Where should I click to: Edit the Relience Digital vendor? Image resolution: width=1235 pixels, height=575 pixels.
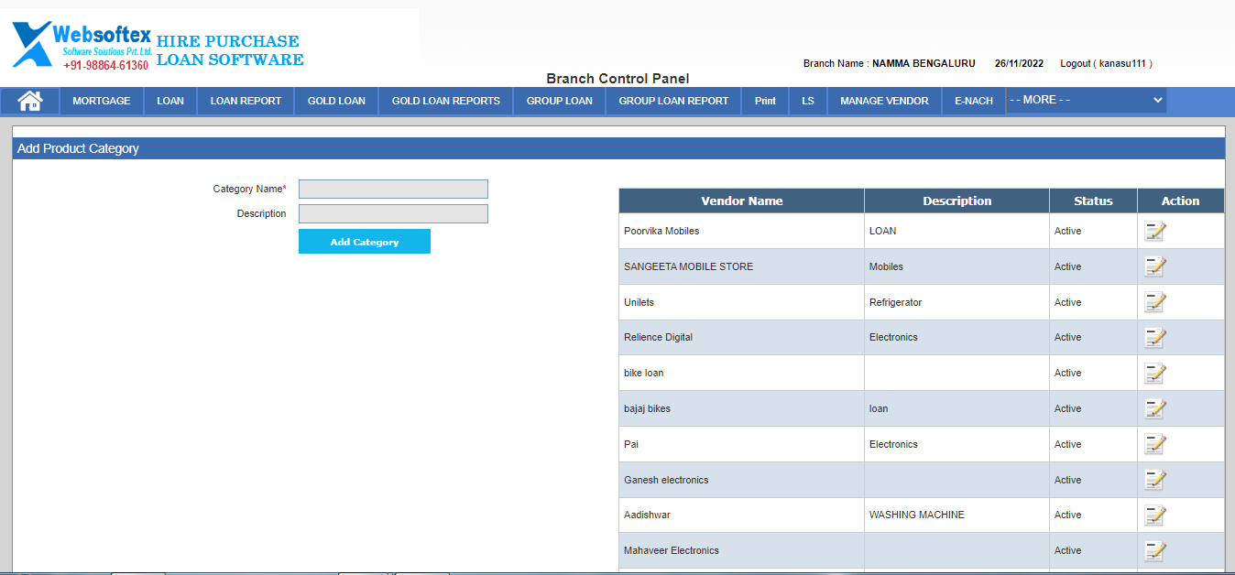pos(1155,337)
